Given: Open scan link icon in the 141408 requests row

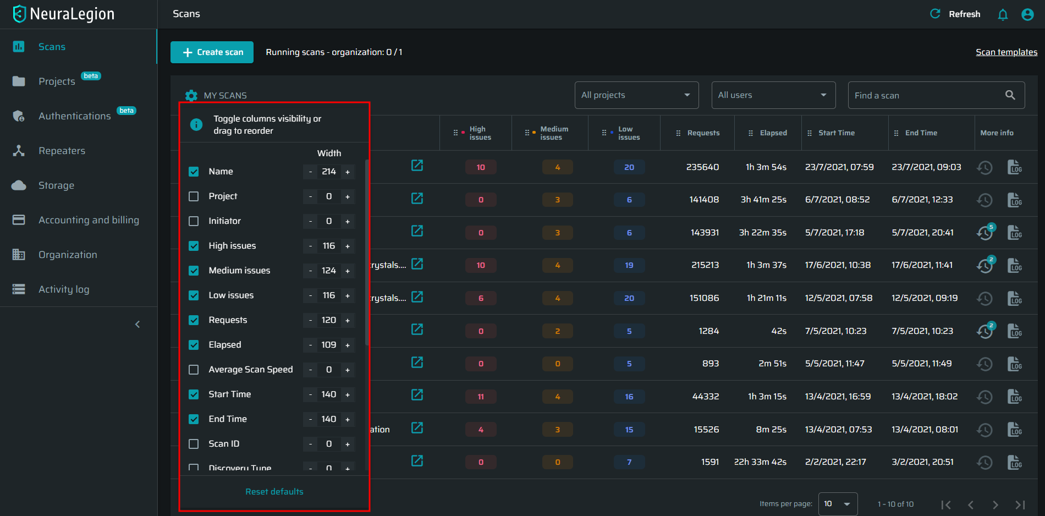Looking at the screenshot, I should [417, 198].
